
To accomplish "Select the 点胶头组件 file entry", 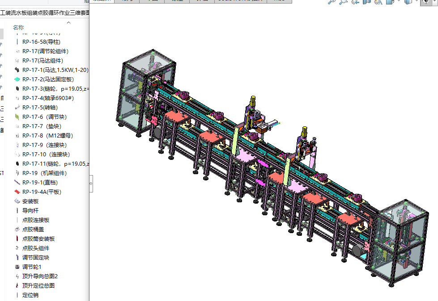I will click(36, 248).
